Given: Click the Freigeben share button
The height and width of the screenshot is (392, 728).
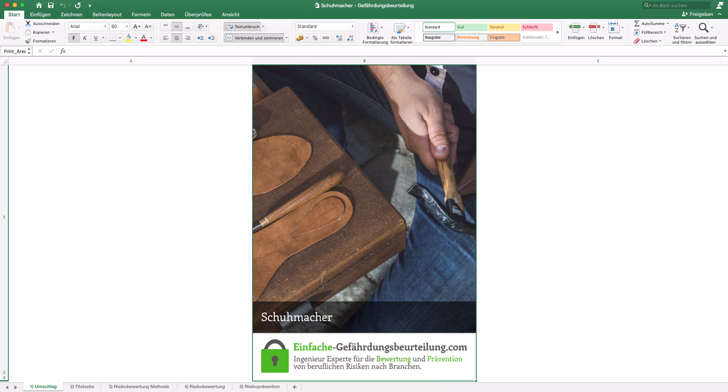Looking at the screenshot, I should [x=697, y=14].
